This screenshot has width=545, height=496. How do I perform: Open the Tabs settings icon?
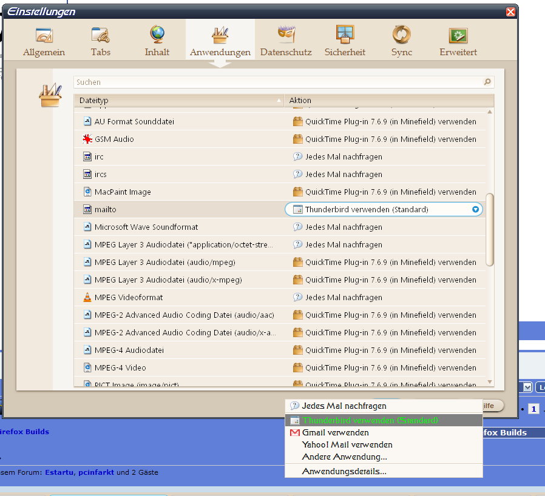tap(101, 35)
